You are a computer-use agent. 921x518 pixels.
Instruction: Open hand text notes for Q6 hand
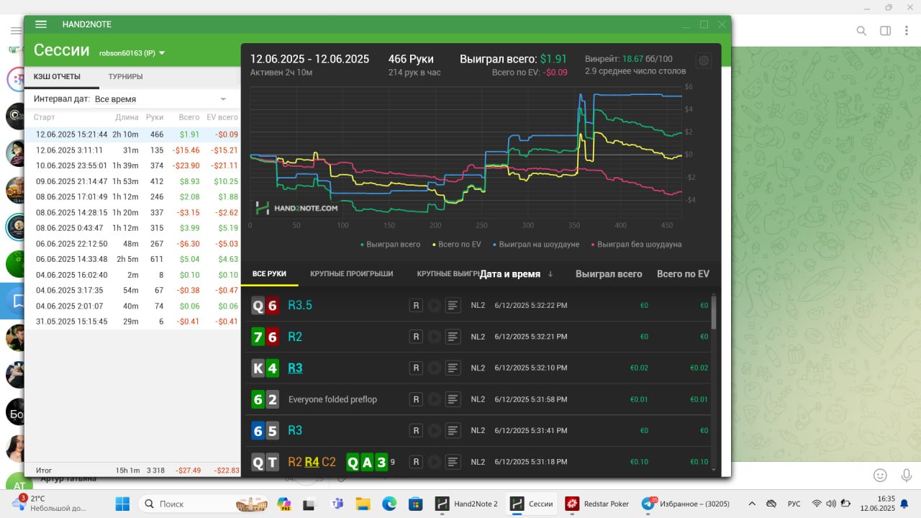point(453,305)
